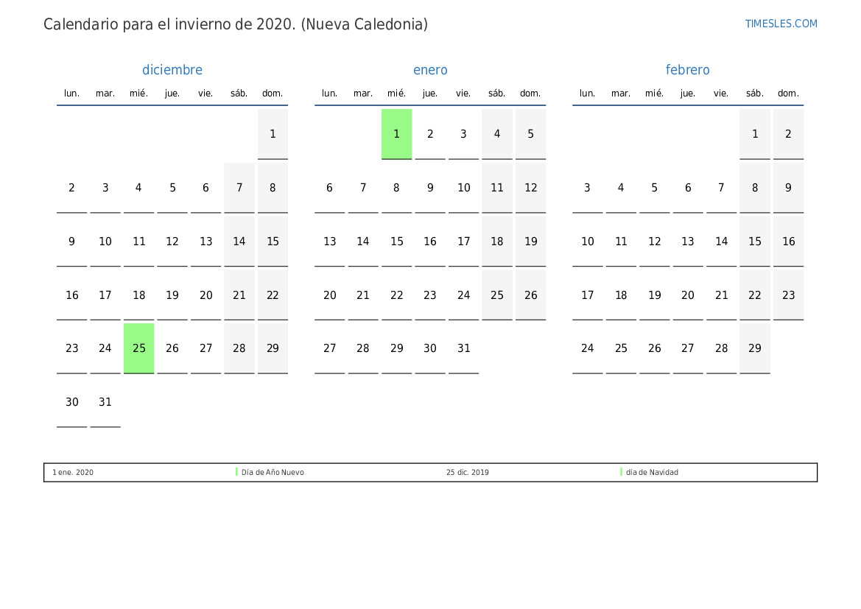Select December 31 in the diciembre calendar

tap(105, 403)
